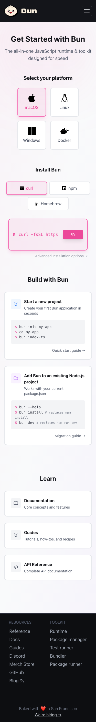Open Blog link in footer
This screenshot has height=722, width=96.
(x=16, y=681)
